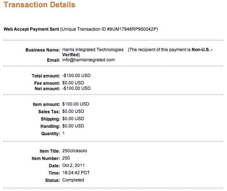The height and width of the screenshot is (191, 227).
Task: Click the Total amount value -$100.00 USD
Action: [x=76, y=76]
